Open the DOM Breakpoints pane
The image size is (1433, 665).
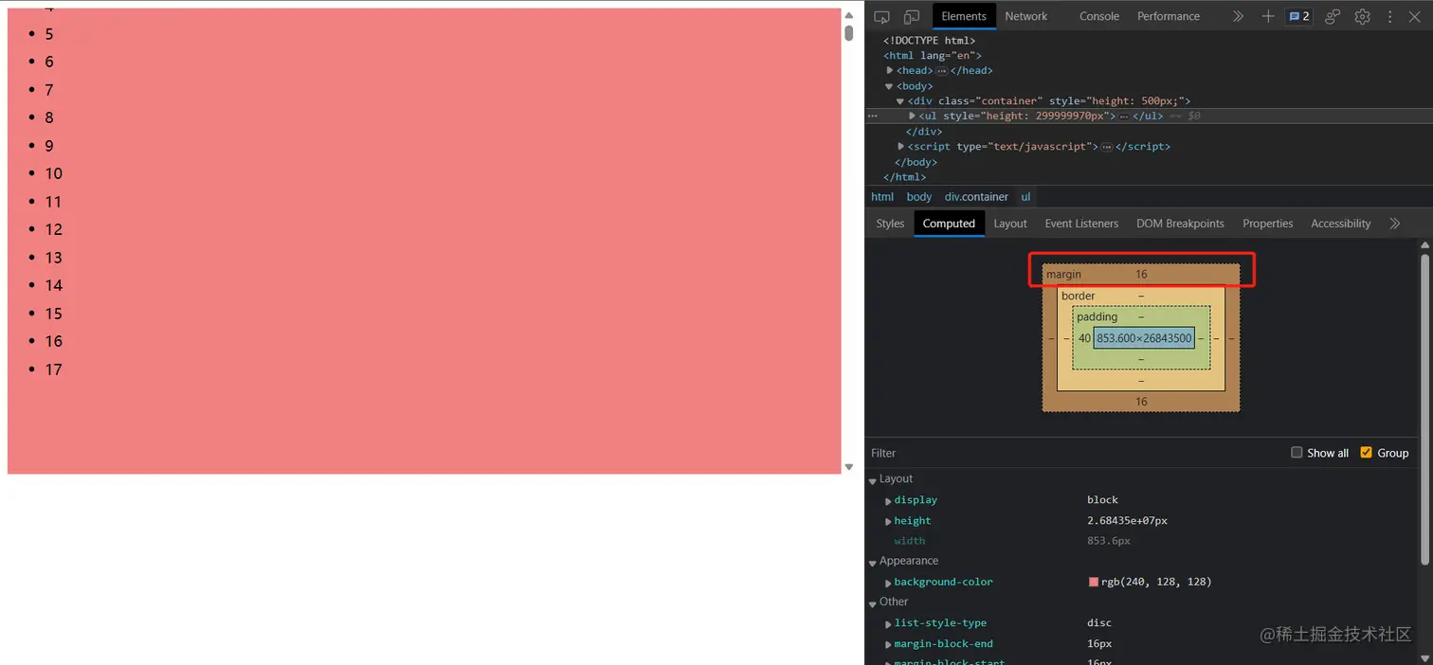pos(1180,224)
